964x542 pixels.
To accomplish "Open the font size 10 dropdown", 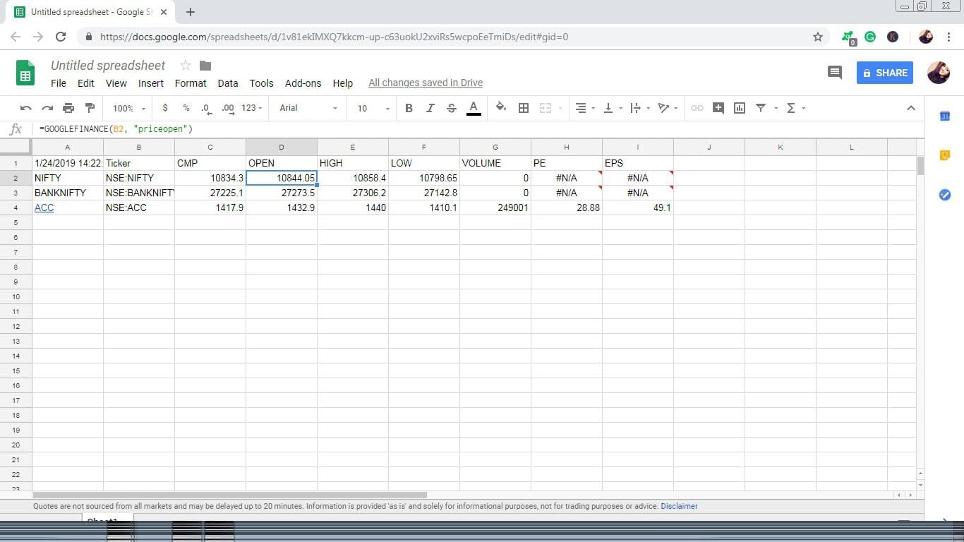I will [373, 108].
